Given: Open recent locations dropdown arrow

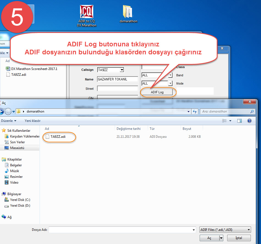Looking at the screenshot, I should coord(14,112).
